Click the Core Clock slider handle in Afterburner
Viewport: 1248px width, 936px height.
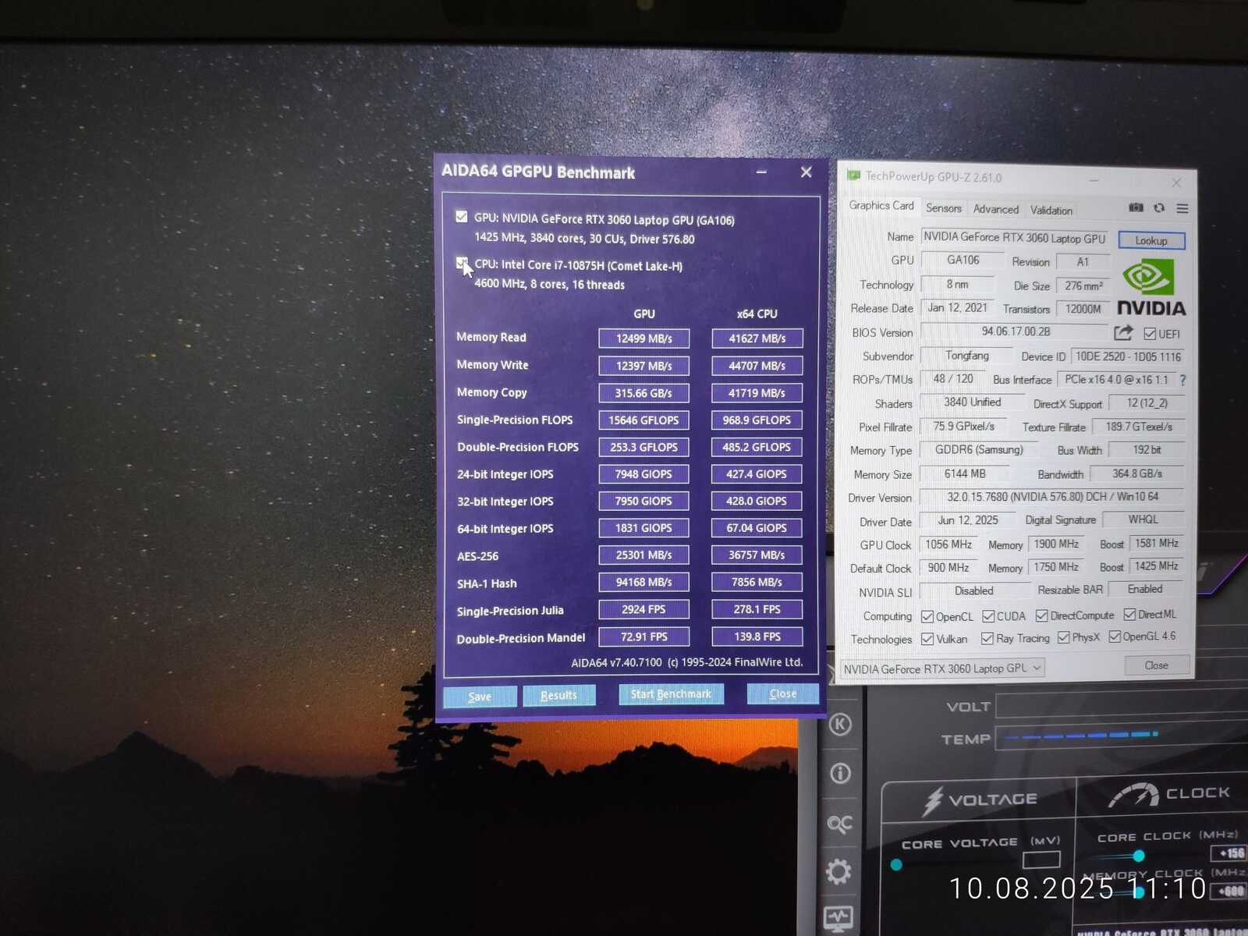[x=1139, y=856]
